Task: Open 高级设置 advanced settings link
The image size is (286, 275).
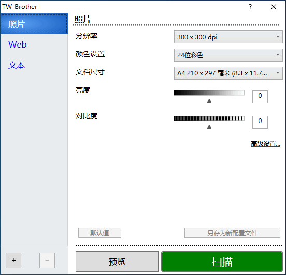Action: (x=265, y=144)
